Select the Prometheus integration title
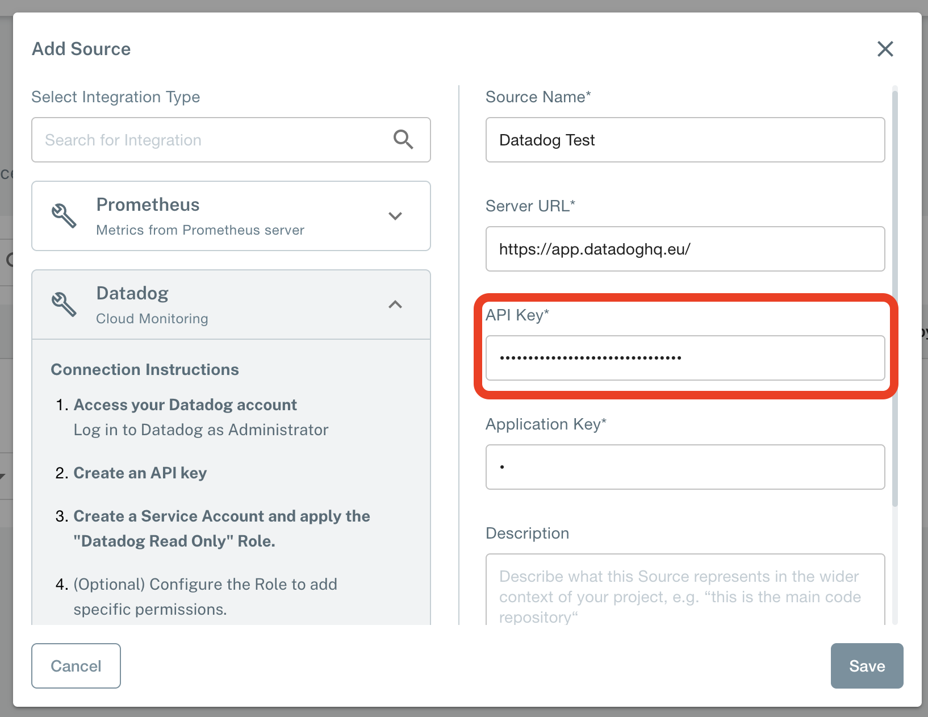 coord(148,205)
